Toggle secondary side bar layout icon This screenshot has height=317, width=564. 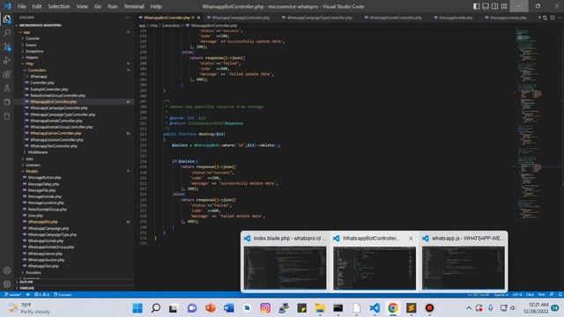pos(495,6)
